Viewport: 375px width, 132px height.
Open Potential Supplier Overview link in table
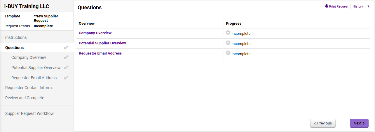[102, 43]
